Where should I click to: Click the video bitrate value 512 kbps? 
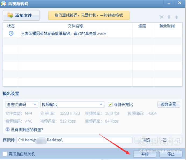click(x=68, y=121)
